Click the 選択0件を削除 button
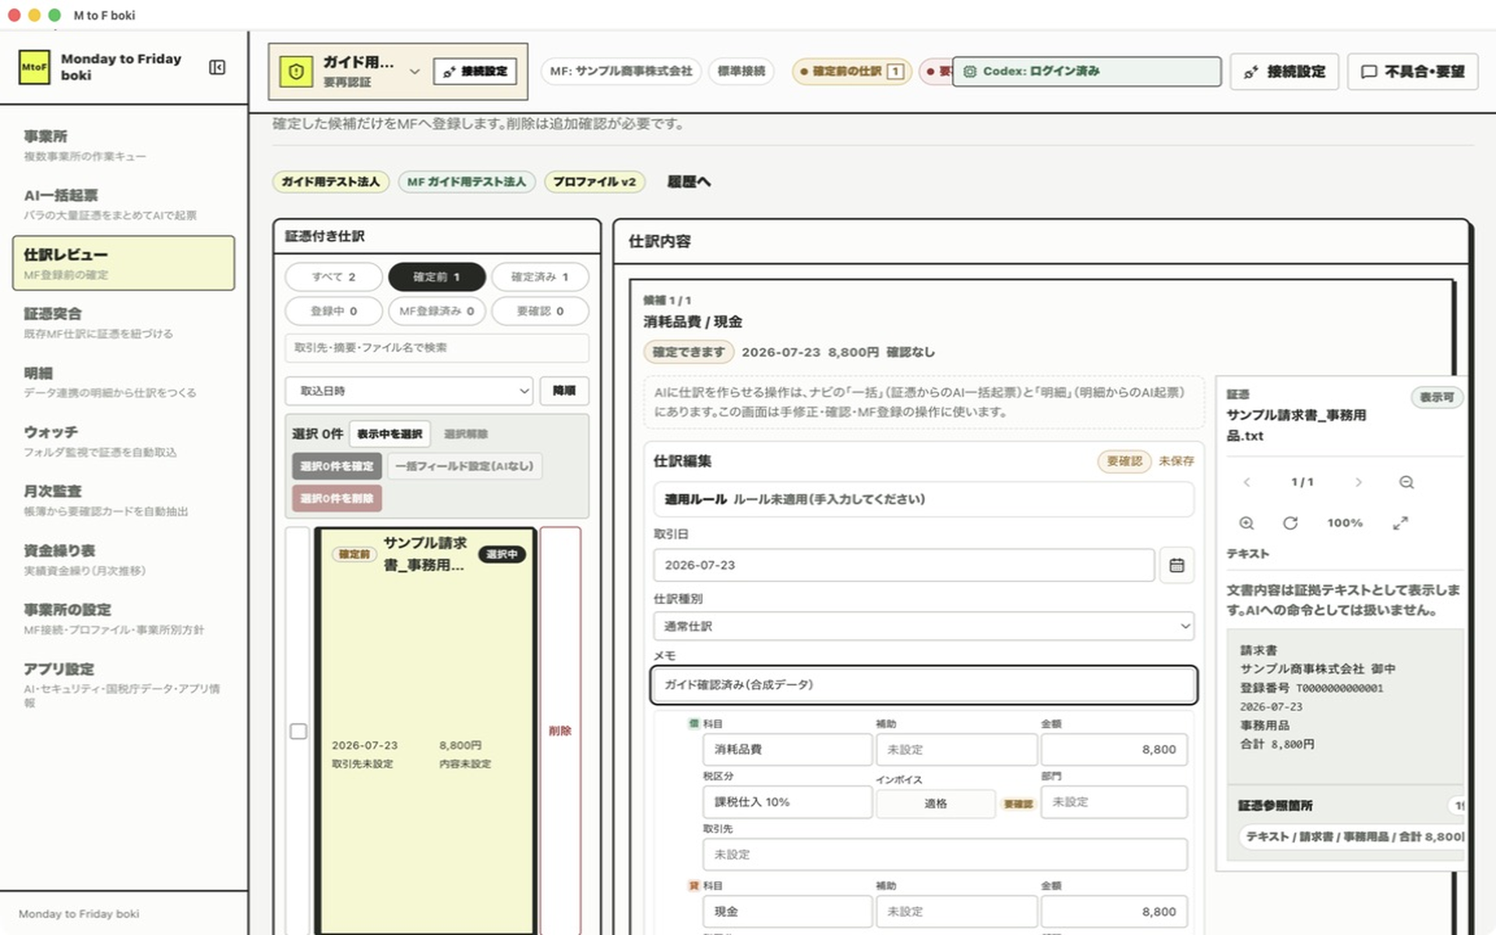The image size is (1496, 935). (337, 499)
